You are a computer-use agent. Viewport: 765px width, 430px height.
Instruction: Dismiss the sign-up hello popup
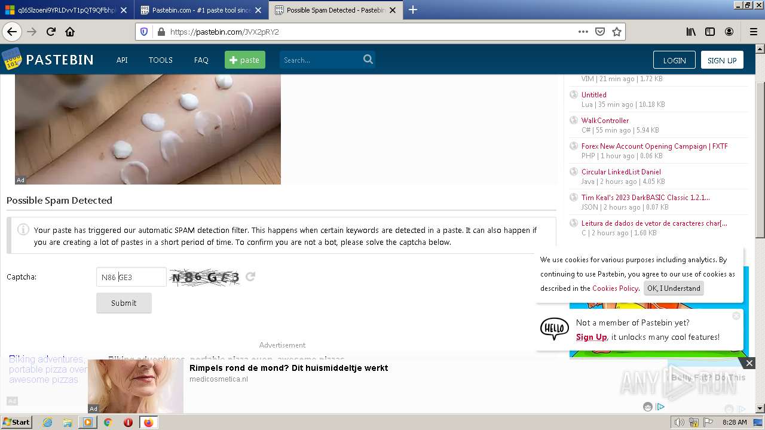click(x=736, y=315)
